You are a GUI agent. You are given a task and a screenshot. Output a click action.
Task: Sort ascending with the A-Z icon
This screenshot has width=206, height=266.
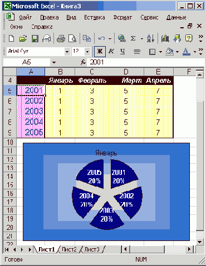pyautogui.click(x=150, y=38)
